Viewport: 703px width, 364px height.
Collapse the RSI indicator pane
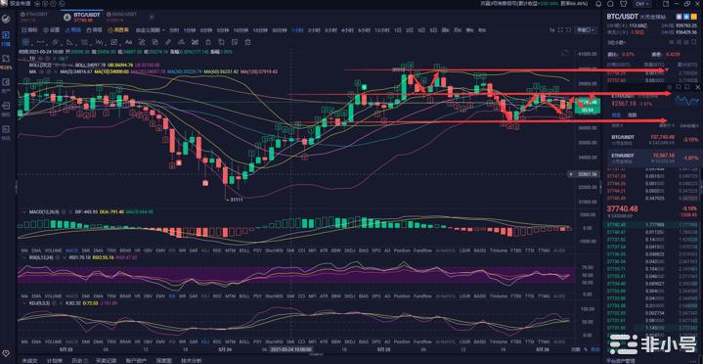pyautogui.click(x=24, y=257)
